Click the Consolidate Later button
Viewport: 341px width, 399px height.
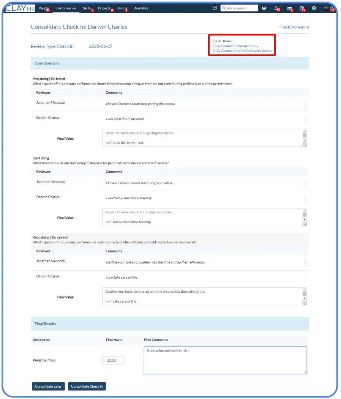pos(48,386)
